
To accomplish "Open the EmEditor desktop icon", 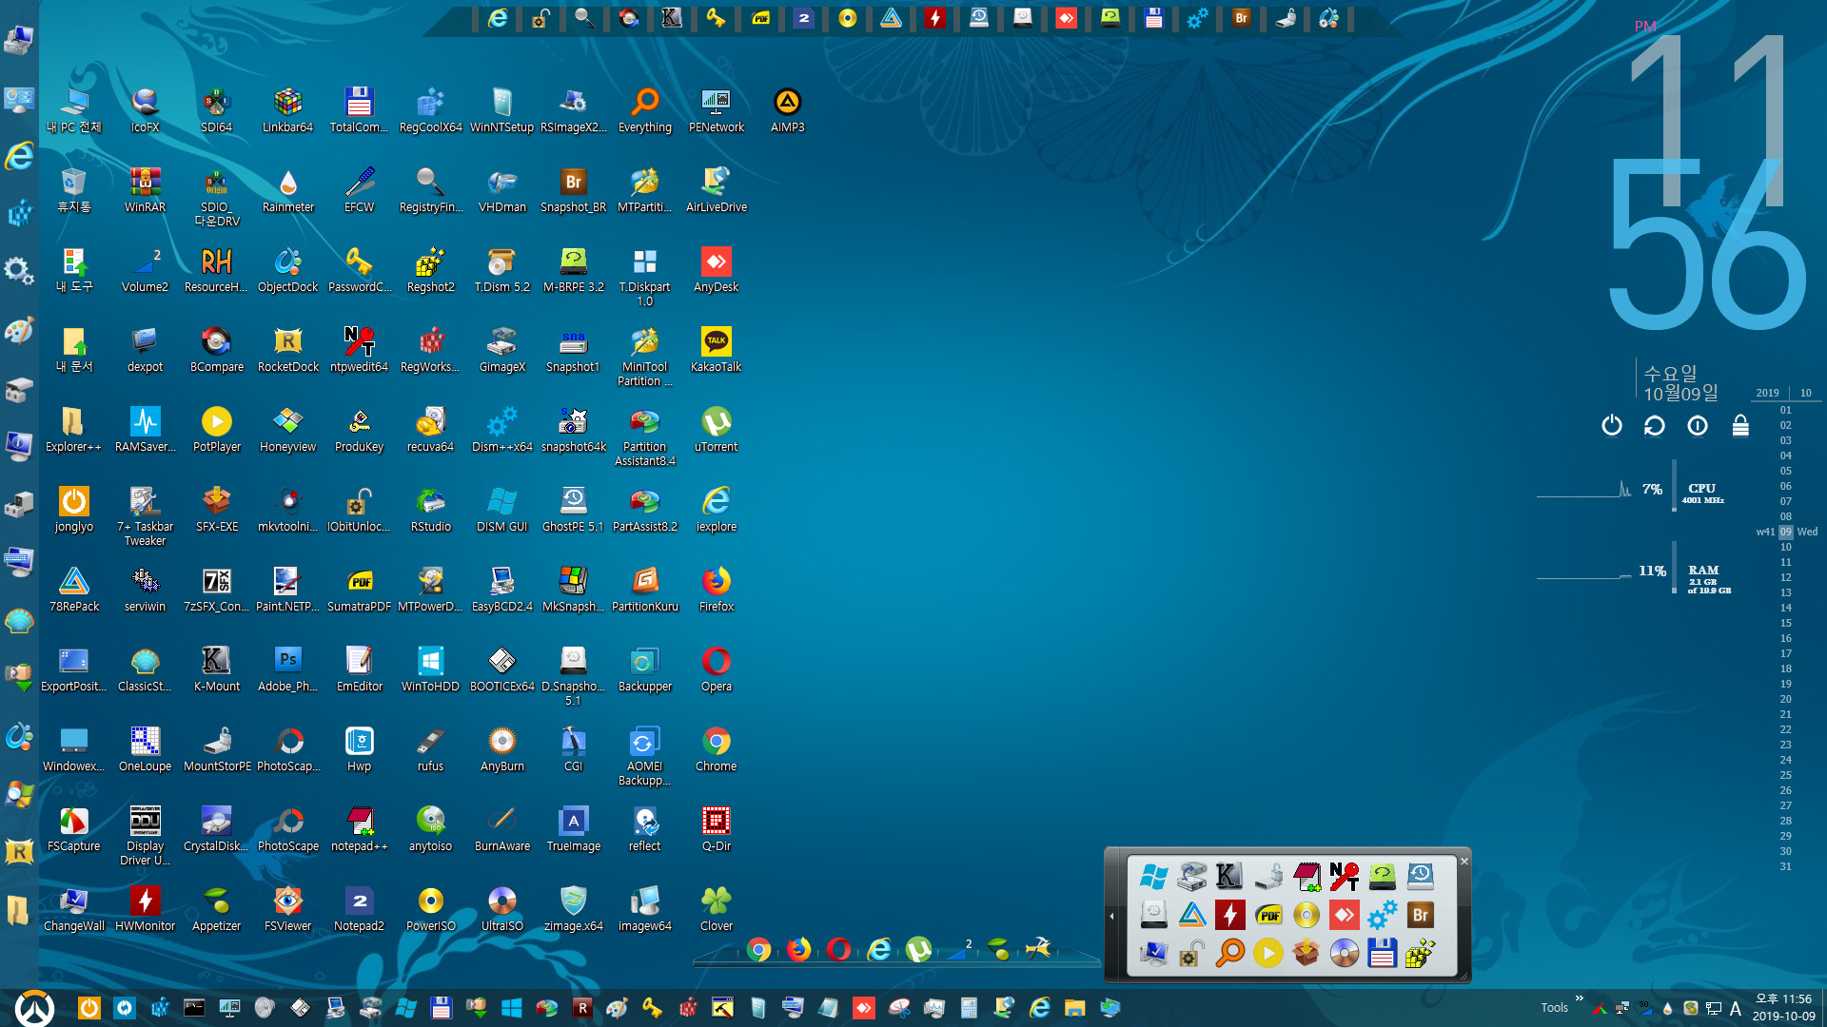I will [x=359, y=669].
